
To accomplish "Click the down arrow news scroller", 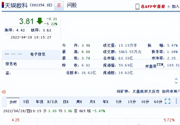I will click(176, 83).
